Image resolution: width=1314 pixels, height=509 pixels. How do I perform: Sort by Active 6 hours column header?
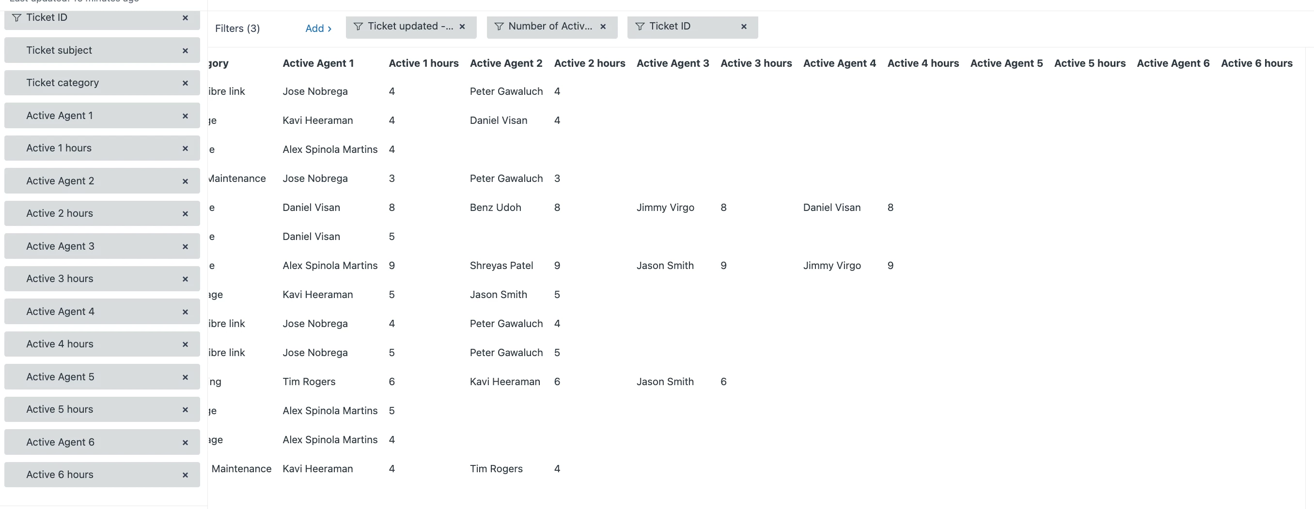point(1257,63)
